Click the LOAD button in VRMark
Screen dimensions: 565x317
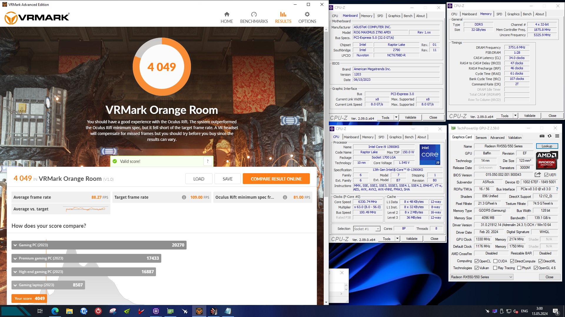click(199, 179)
